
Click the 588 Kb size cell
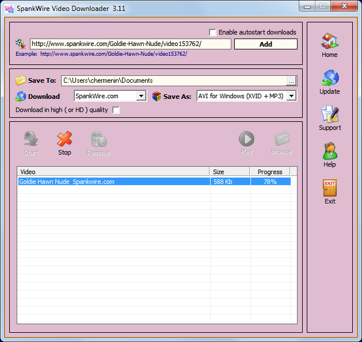230,182
